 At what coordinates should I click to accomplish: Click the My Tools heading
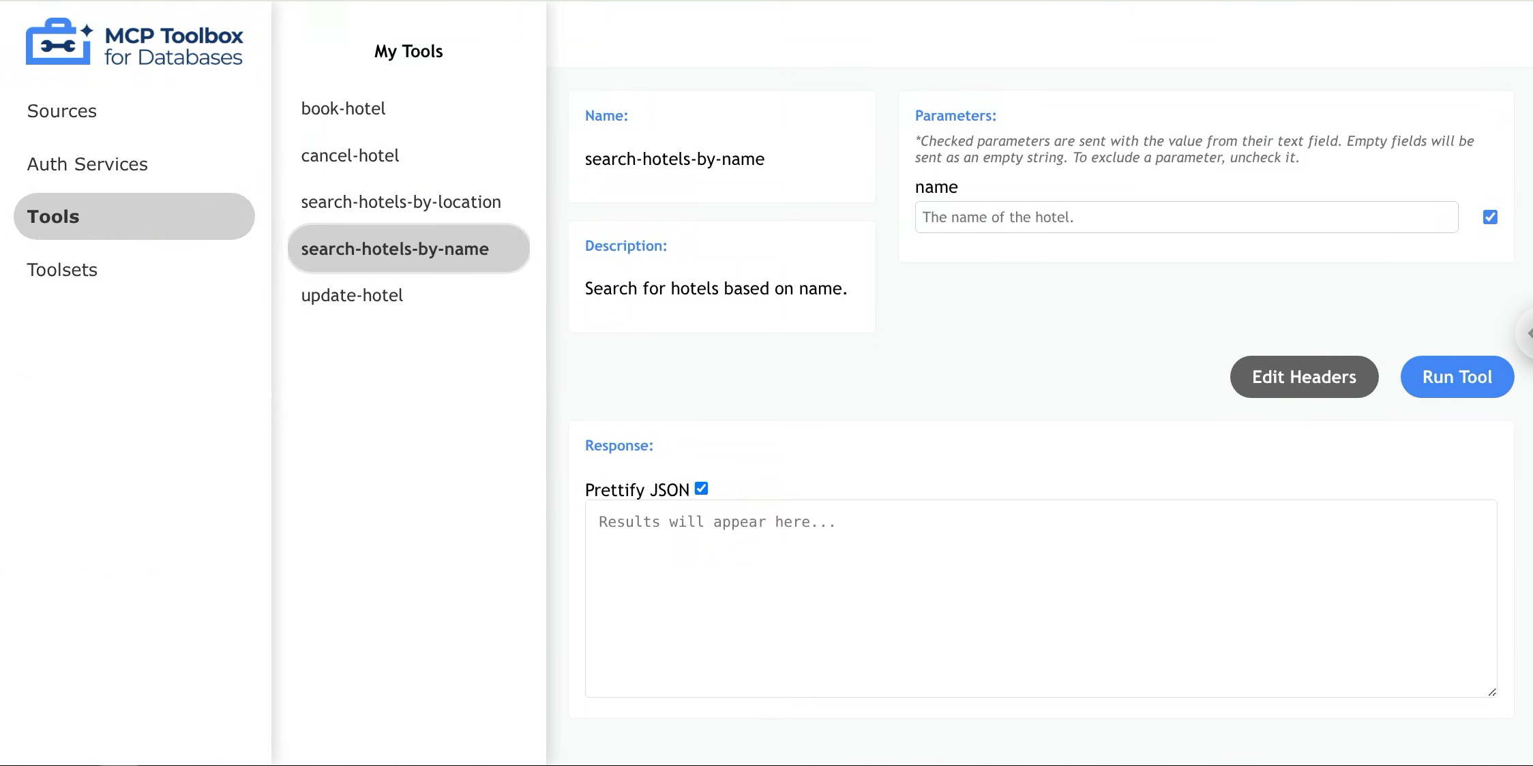point(408,51)
